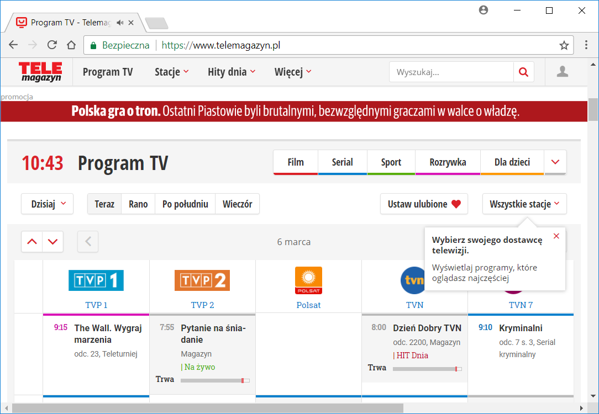Switch to Wieczór time filter
Screen dimensions: 599x414
point(238,204)
